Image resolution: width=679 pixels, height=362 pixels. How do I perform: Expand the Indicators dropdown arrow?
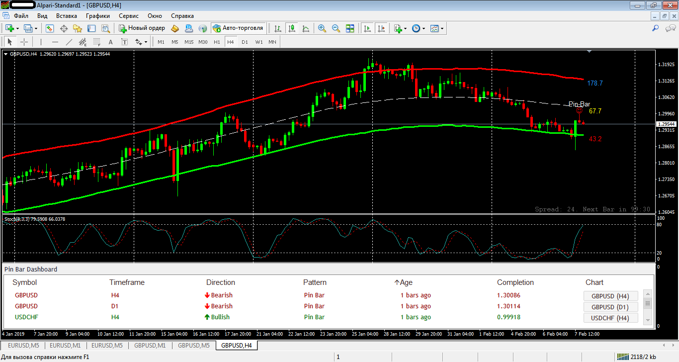pos(406,28)
